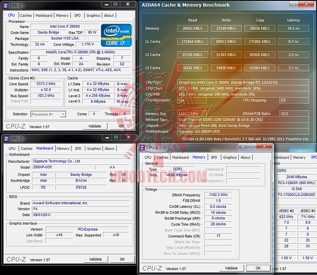Click OK in the Memory CPU-Z window
The height and width of the screenshot is (275, 317).
pos(258,268)
